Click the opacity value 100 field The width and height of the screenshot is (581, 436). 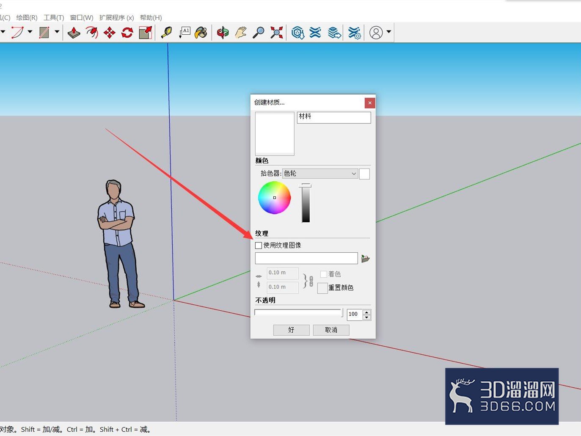tap(355, 315)
